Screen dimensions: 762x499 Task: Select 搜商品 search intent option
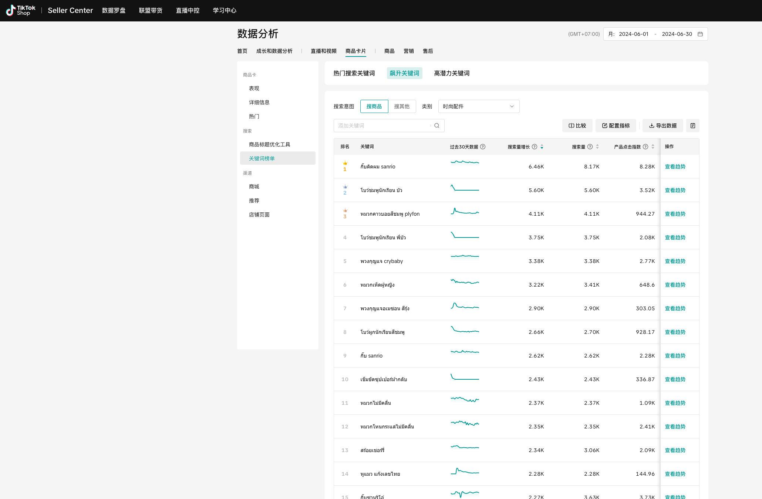[x=374, y=106]
